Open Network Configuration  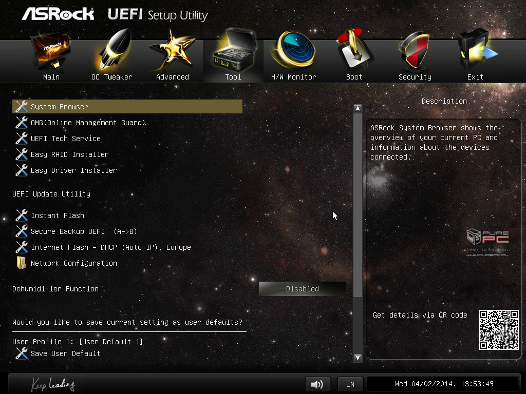click(x=74, y=263)
